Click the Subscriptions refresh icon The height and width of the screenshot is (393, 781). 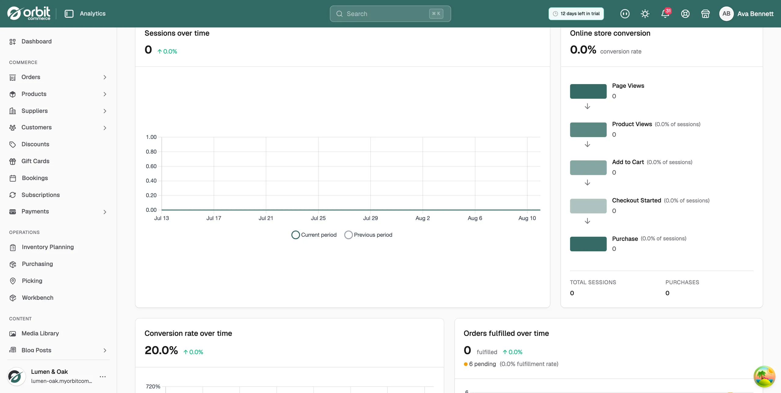tap(13, 195)
